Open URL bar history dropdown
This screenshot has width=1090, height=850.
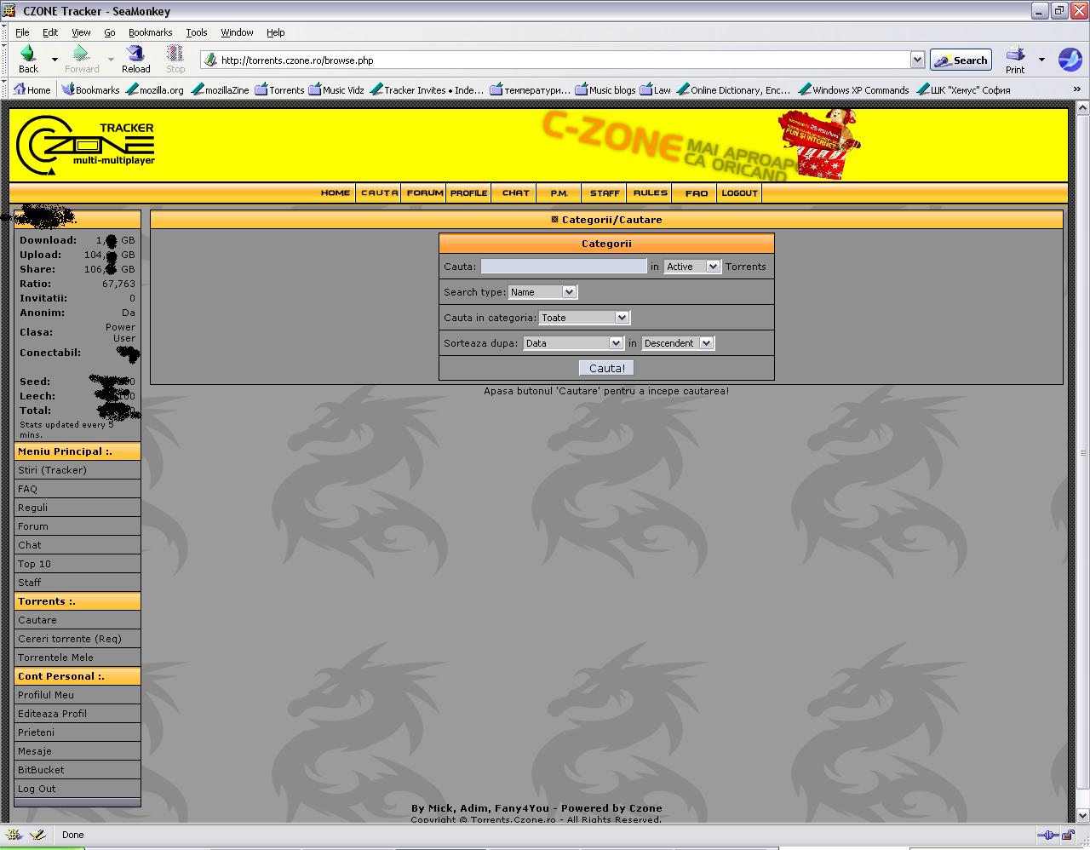click(x=917, y=60)
